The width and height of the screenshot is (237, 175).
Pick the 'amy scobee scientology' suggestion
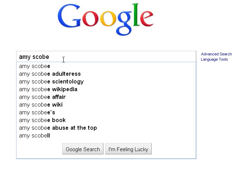[51, 81]
